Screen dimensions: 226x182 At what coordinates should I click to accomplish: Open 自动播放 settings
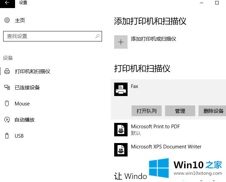(24, 120)
